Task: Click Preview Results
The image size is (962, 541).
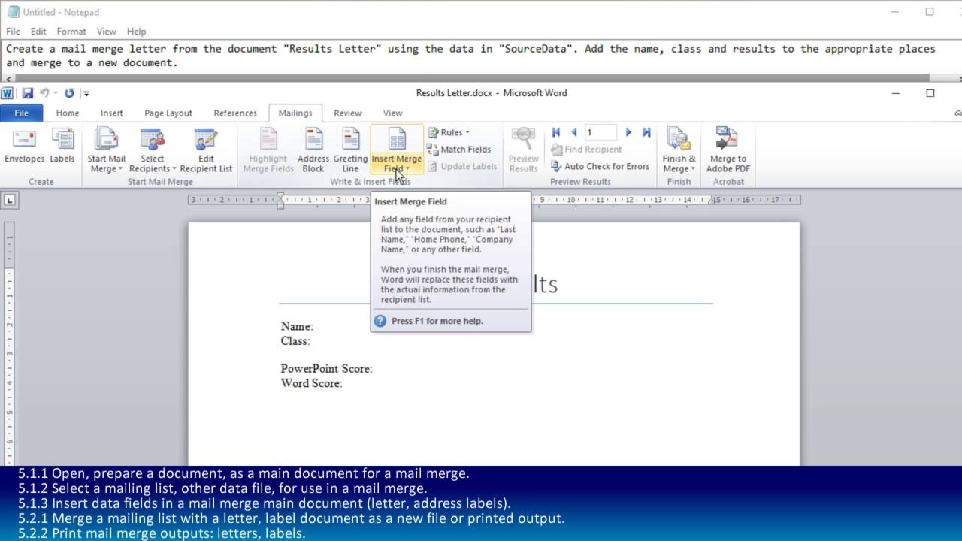Action: (523, 150)
